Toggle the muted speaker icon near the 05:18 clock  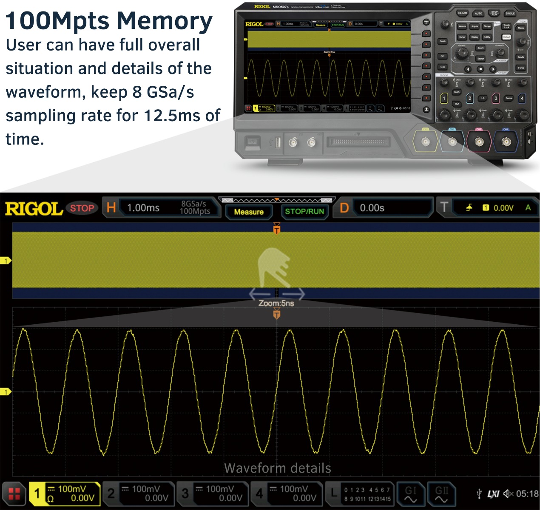pos(509,494)
